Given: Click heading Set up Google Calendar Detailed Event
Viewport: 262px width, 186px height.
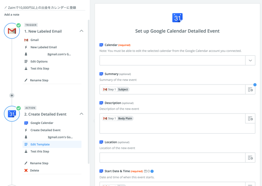Looking at the screenshot, I should [x=177, y=31].
